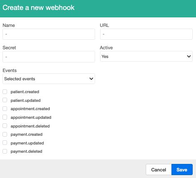This screenshot has height=178, width=196.
Task: Focus the URL input field
Action: coord(146,34)
